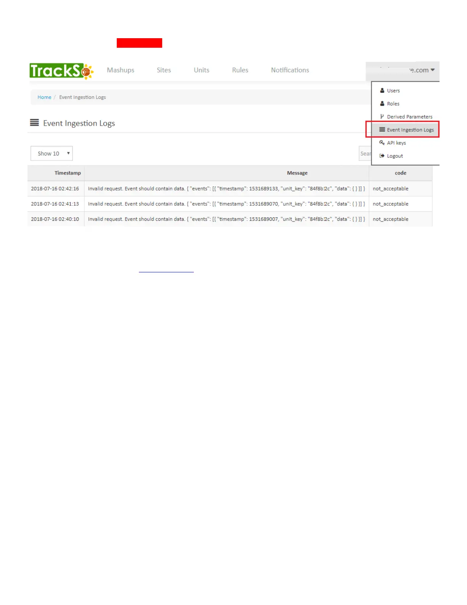Click Event Ingestion Logs breadcrumb text
Image resolution: width=467 pixels, height=605 pixels.
[82, 97]
